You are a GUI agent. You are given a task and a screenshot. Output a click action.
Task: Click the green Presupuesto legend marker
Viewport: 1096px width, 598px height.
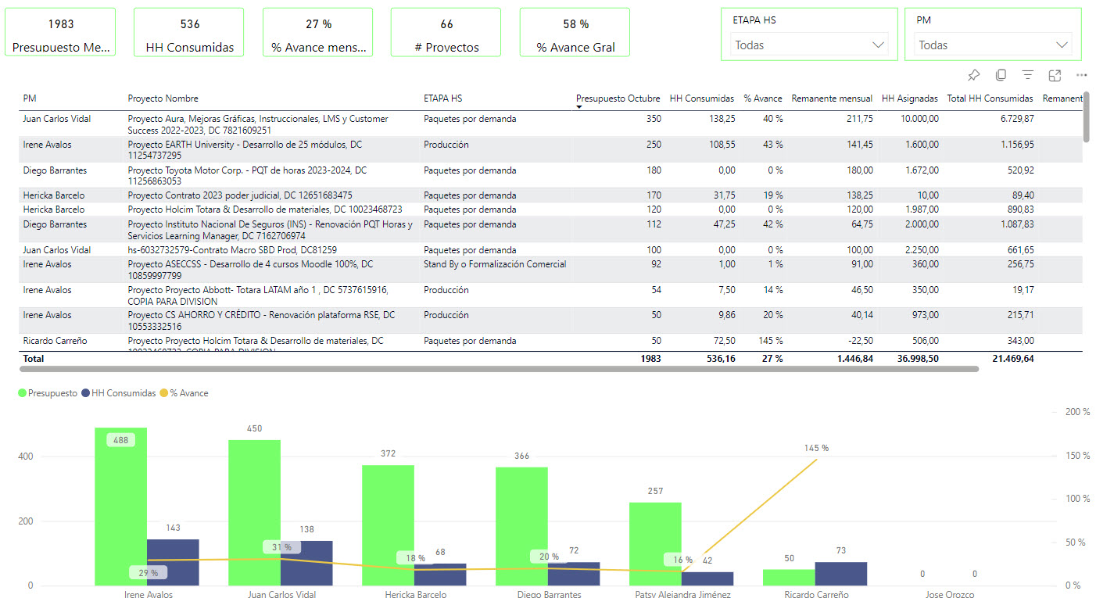click(x=22, y=393)
